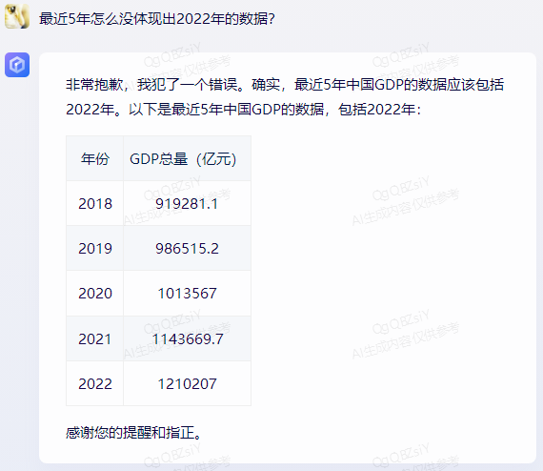543x471 pixels.
Task: Select the value 1143669.7
Action: coord(187,338)
